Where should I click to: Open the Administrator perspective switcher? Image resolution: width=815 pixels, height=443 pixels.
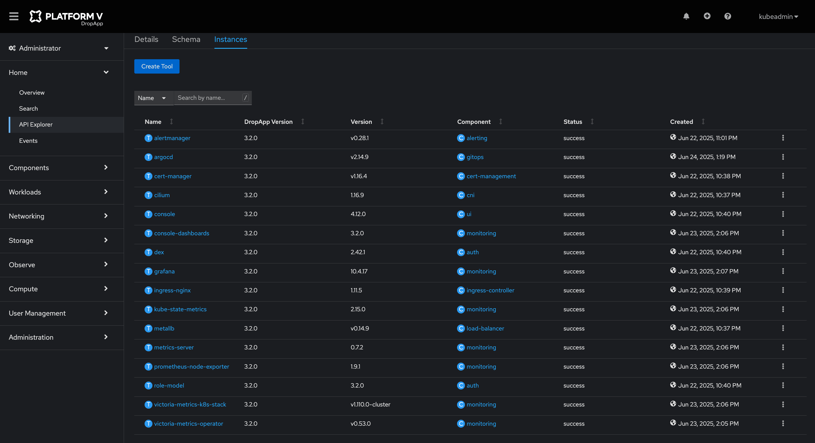pyautogui.click(x=59, y=48)
